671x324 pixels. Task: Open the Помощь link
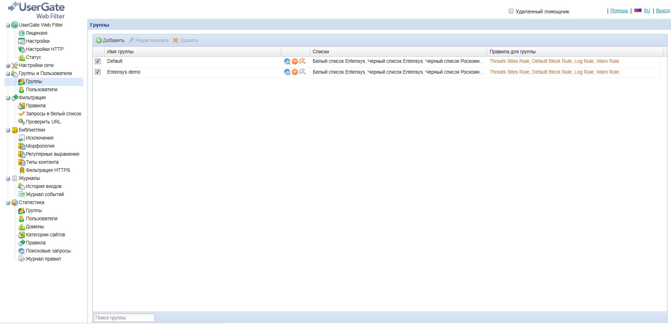[x=619, y=11]
